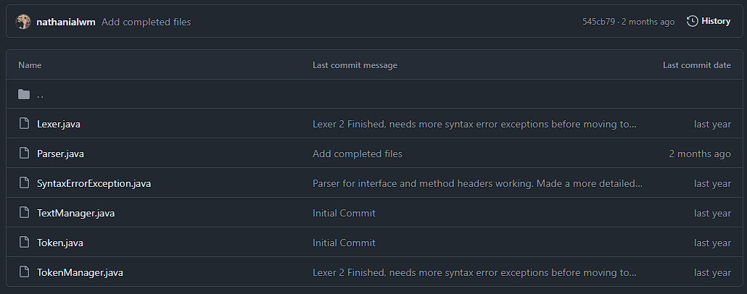Open SyntaxErrorException.java file
Screen dimensions: 747x294
pos(94,183)
